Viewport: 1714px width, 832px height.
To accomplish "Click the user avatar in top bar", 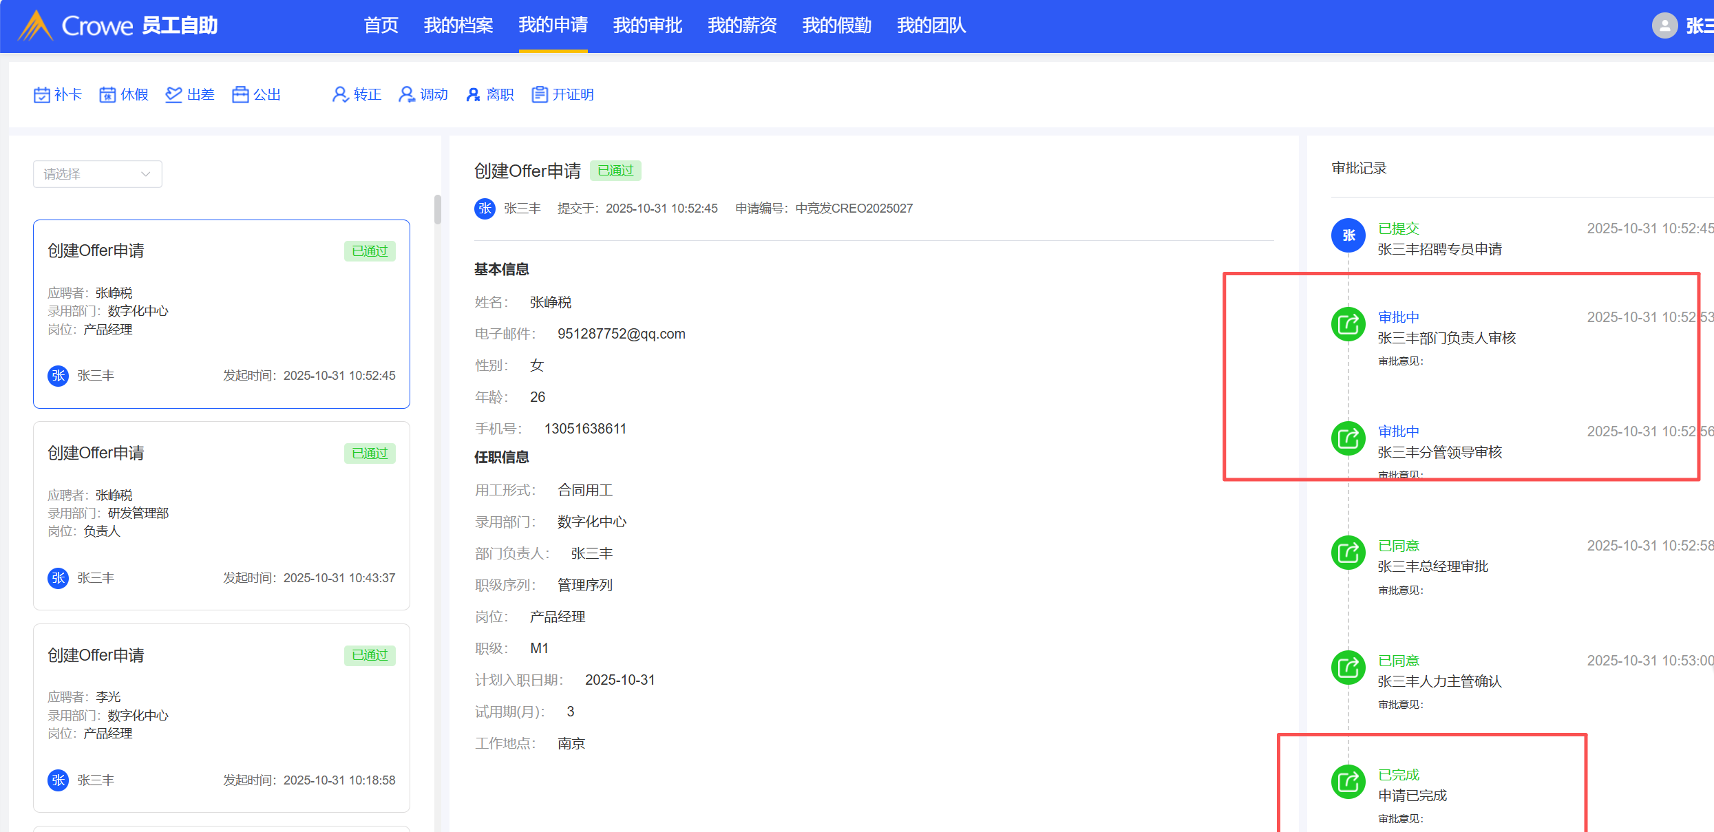I will click(1664, 26).
